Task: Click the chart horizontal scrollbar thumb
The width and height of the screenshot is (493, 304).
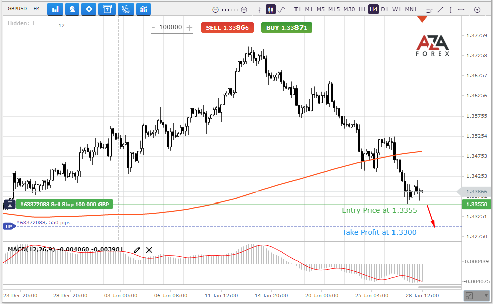Action: coord(440,287)
